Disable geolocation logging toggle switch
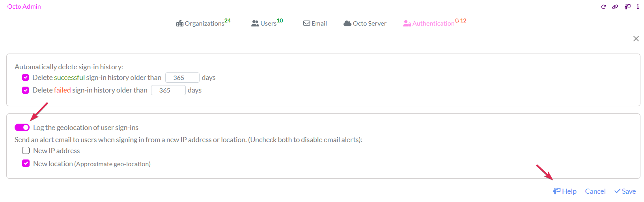 [x=22, y=127]
